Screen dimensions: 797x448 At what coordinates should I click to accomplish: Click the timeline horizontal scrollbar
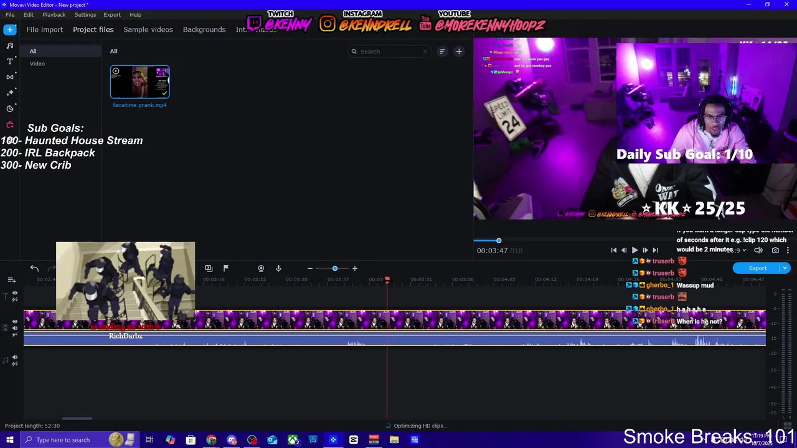pyautogui.click(x=77, y=419)
